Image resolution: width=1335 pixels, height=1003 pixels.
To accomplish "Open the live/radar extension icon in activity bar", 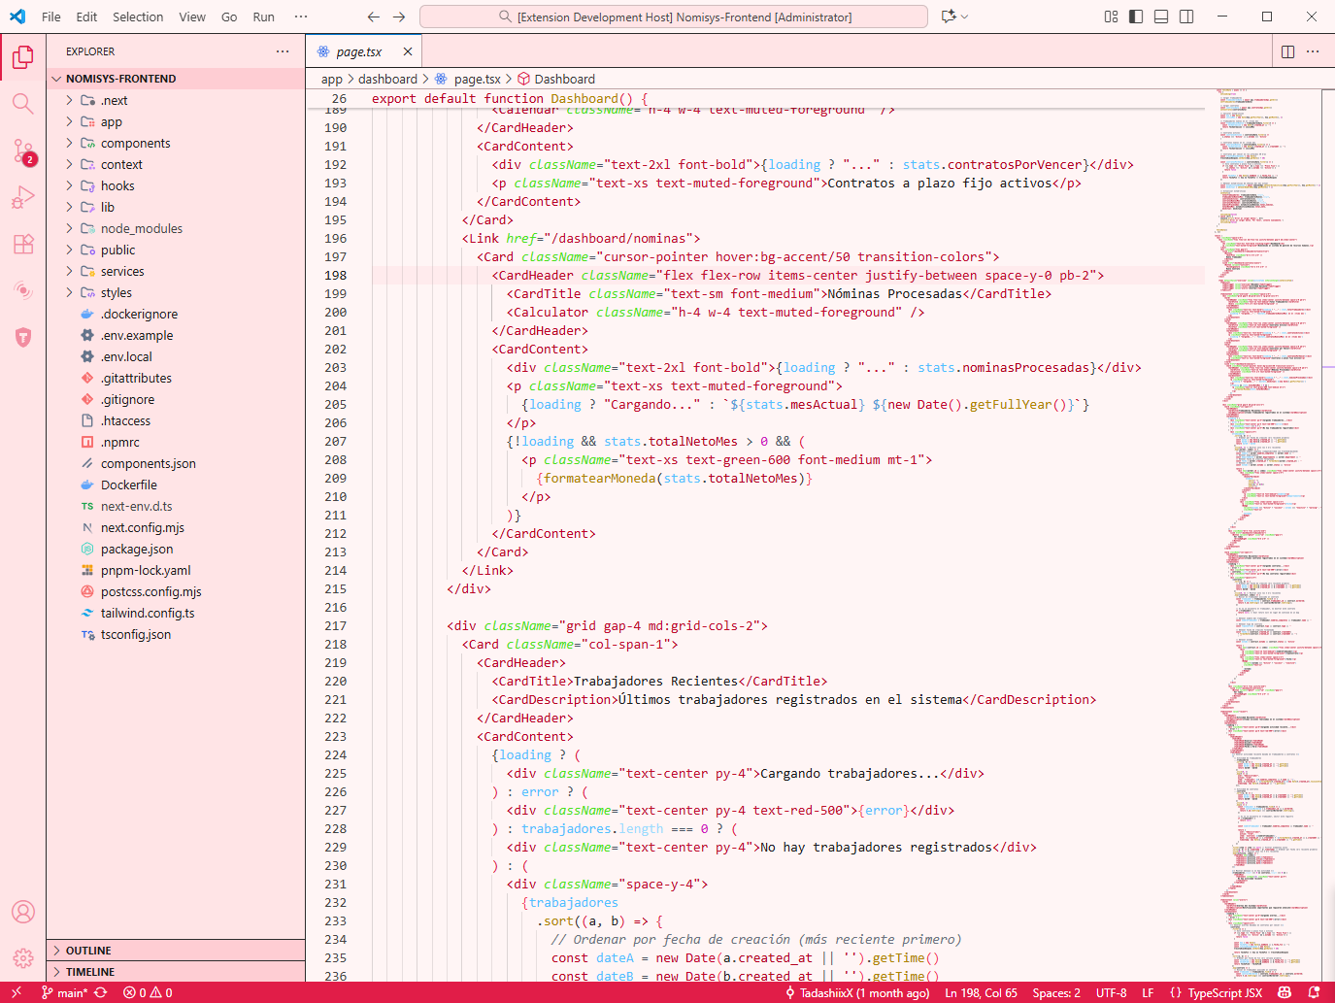I will [x=23, y=290].
